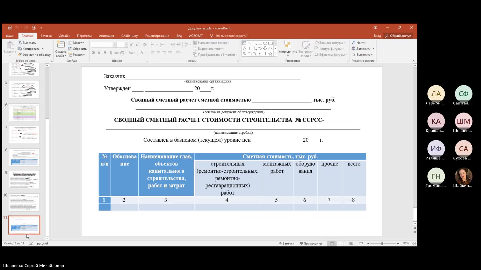Switch to Normal view icon in status bar
The height and width of the screenshot is (270, 481).
click(x=332, y=243)
